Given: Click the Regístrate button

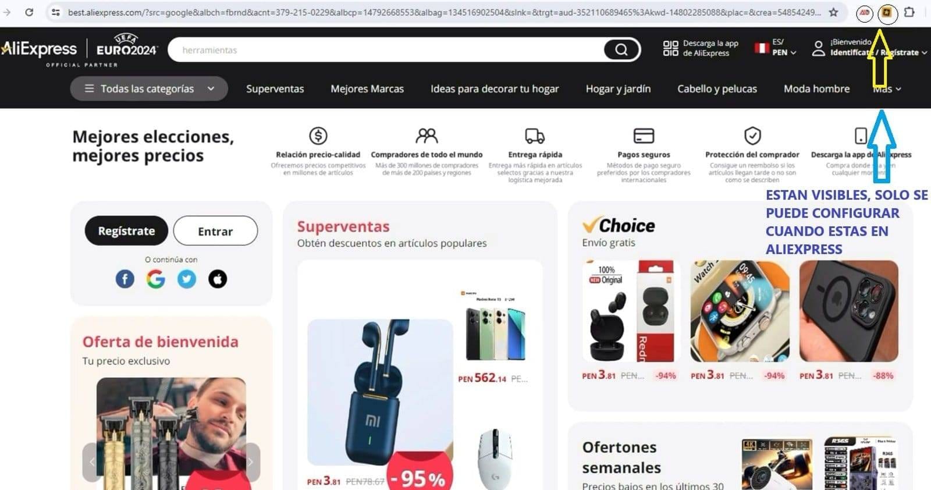Looking at the screenshot, I should (x=126, y=230).
